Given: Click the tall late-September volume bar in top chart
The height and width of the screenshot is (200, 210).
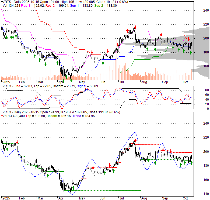Looking at the screenshot, I should [181, 72].
